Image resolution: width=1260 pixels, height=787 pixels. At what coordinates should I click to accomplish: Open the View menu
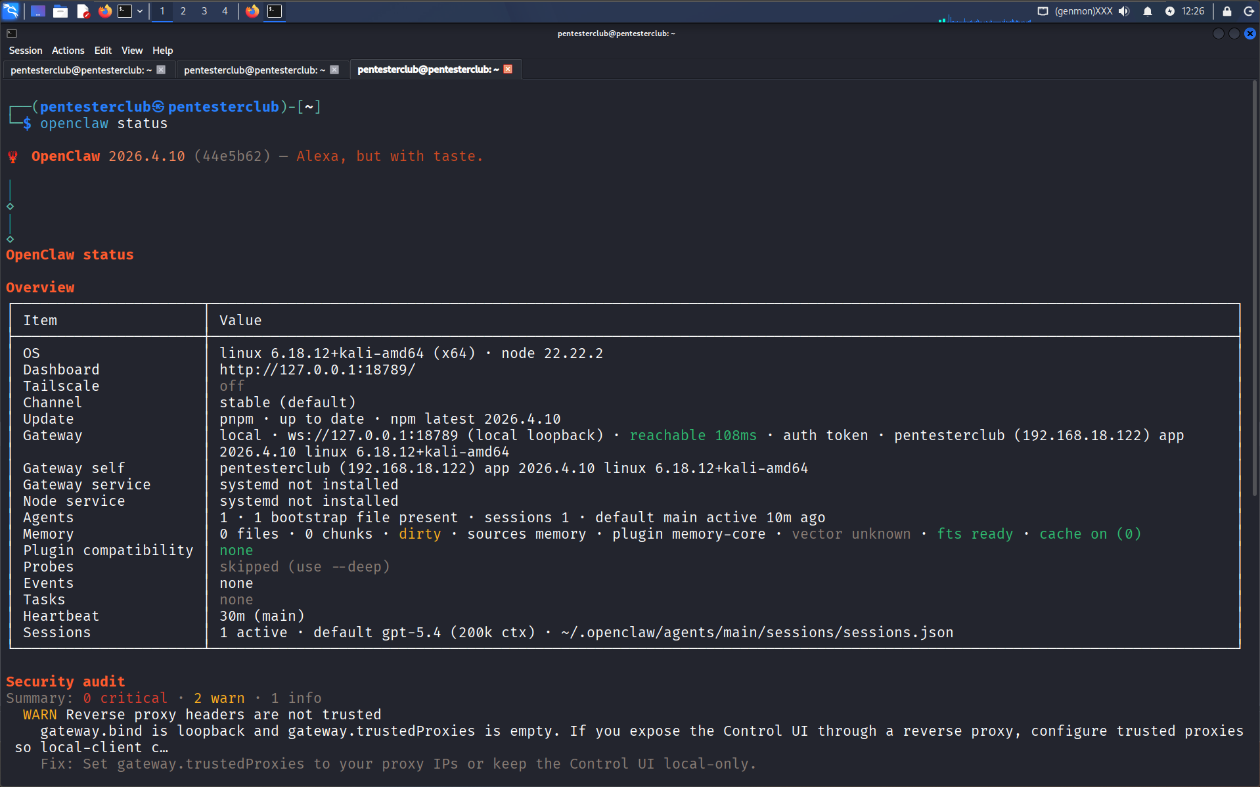132,51
